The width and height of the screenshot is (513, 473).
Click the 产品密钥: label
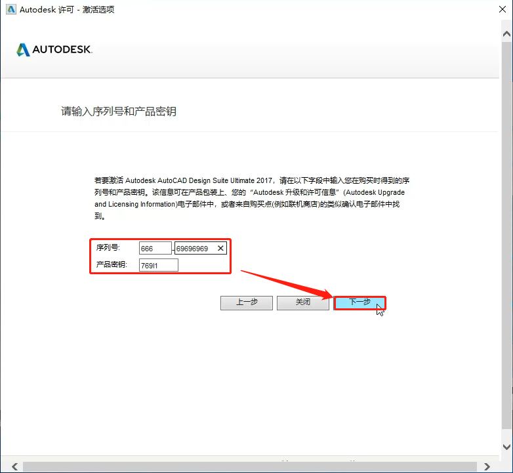point(112,264)
